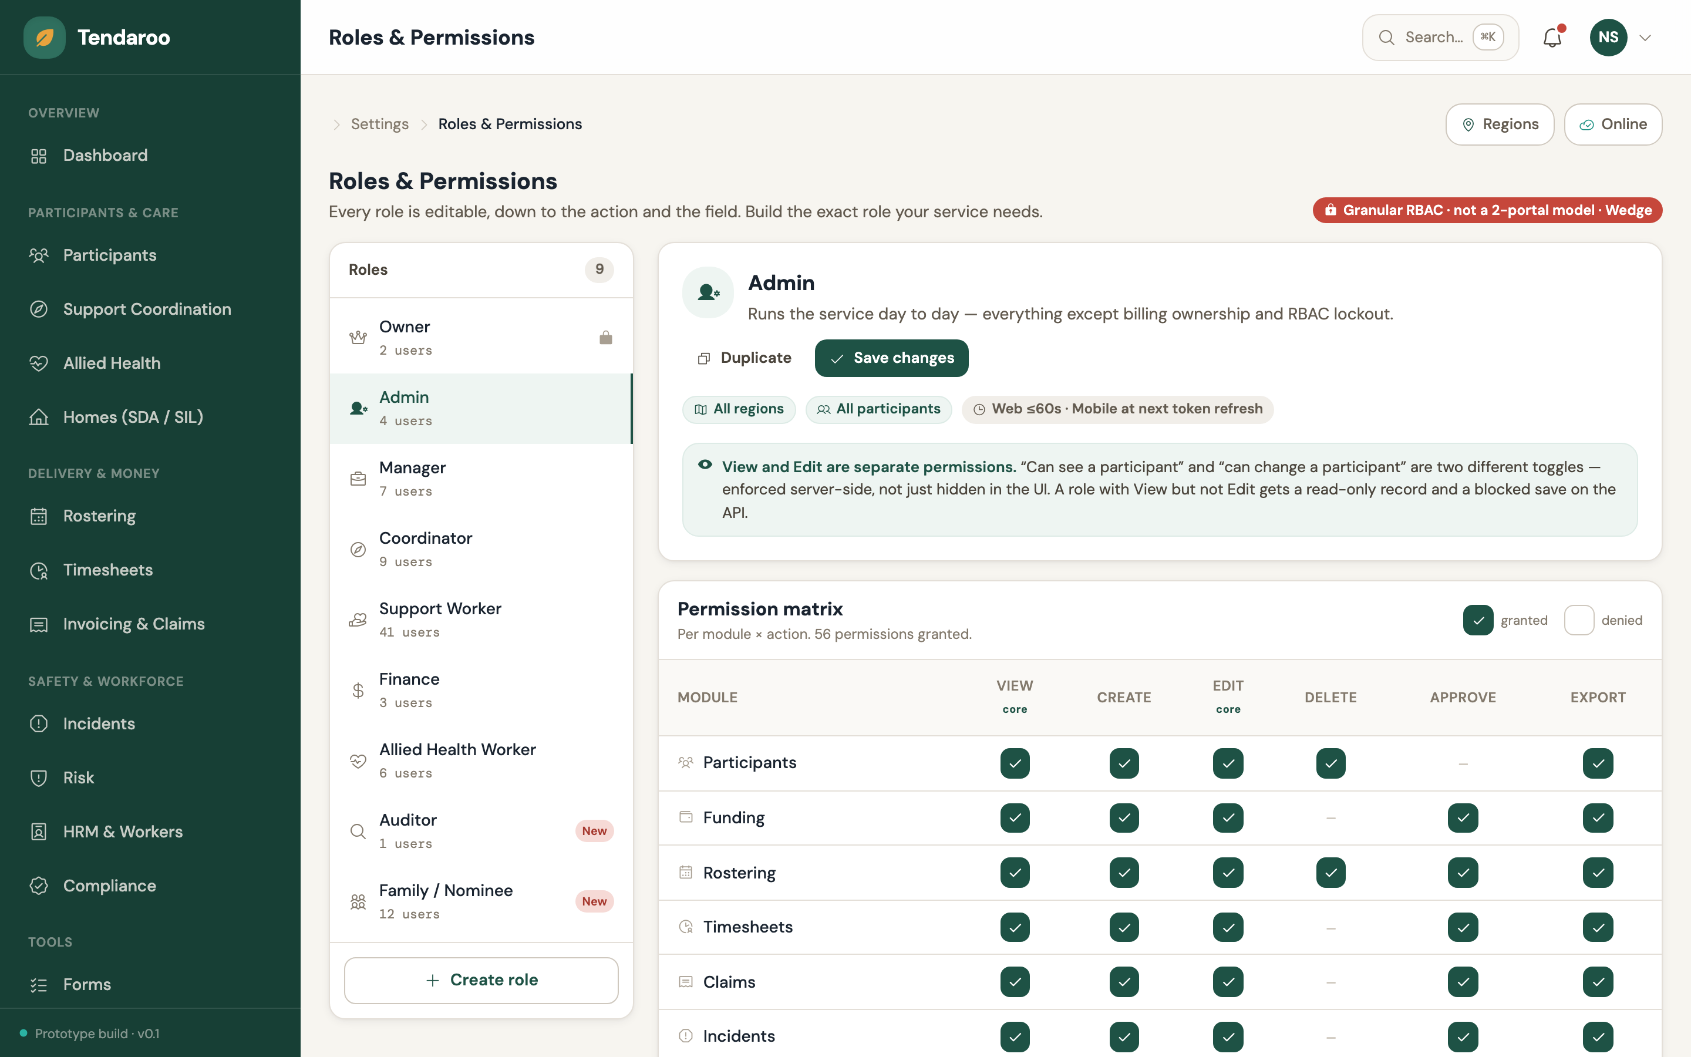This screenshot has width=1691, height=1057.
Task: Click the Incidents sidebar icon
Action: 39,723
